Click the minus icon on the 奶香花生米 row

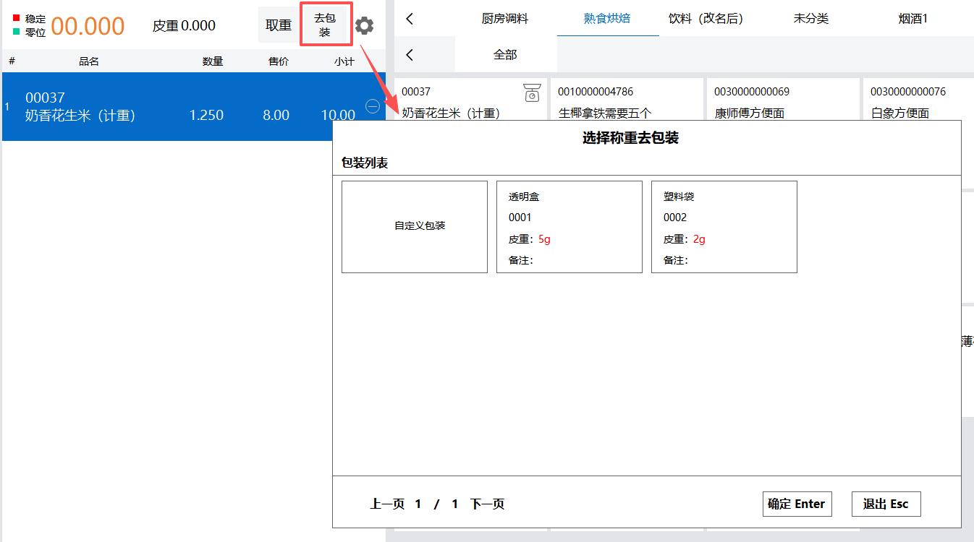click(373, 106)
